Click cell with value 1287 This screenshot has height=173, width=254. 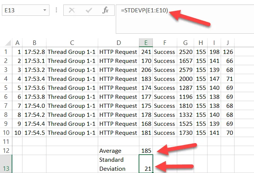tap(185, 88)
